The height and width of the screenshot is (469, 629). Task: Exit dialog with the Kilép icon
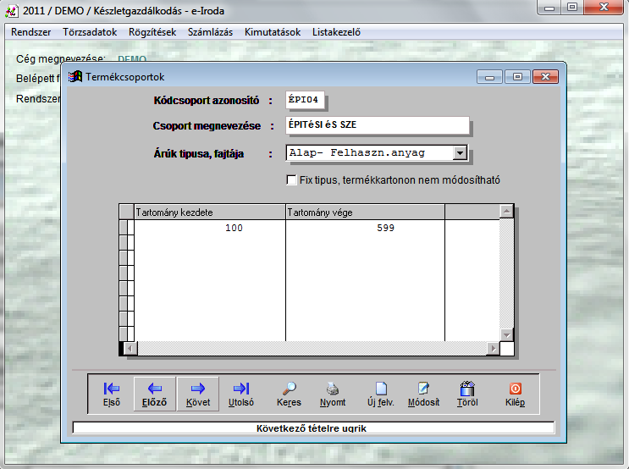click(x=515, y=394)
